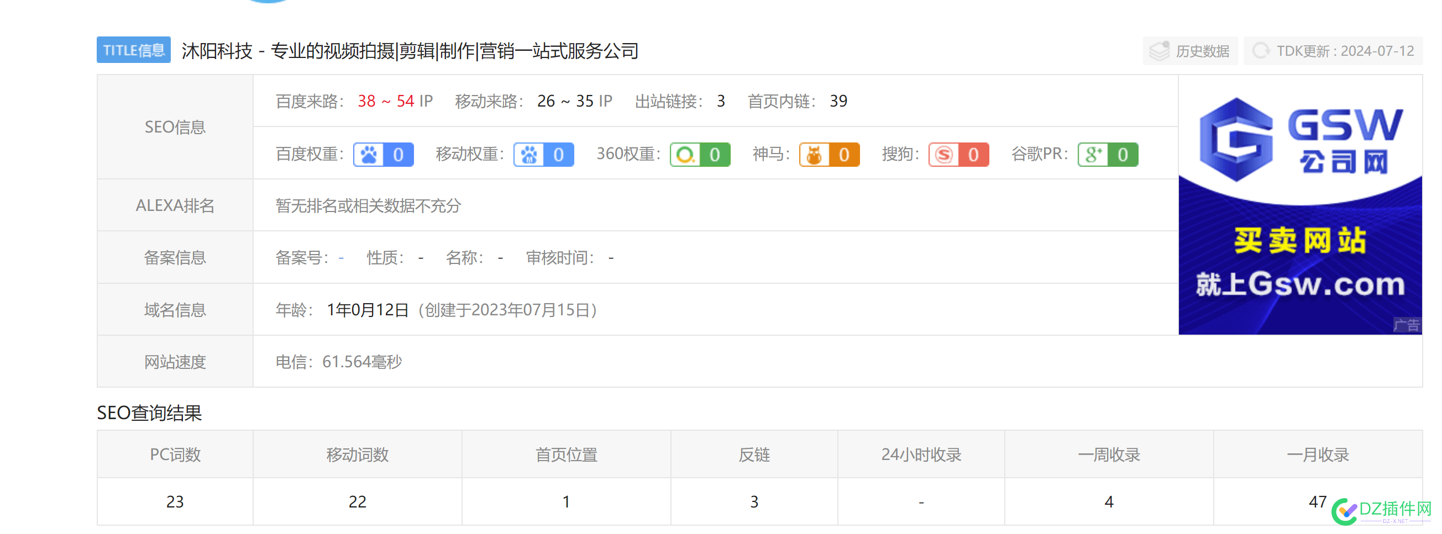
Task: Click the Baidu weight paw icon badge
Action: click(x=384, y=154)
